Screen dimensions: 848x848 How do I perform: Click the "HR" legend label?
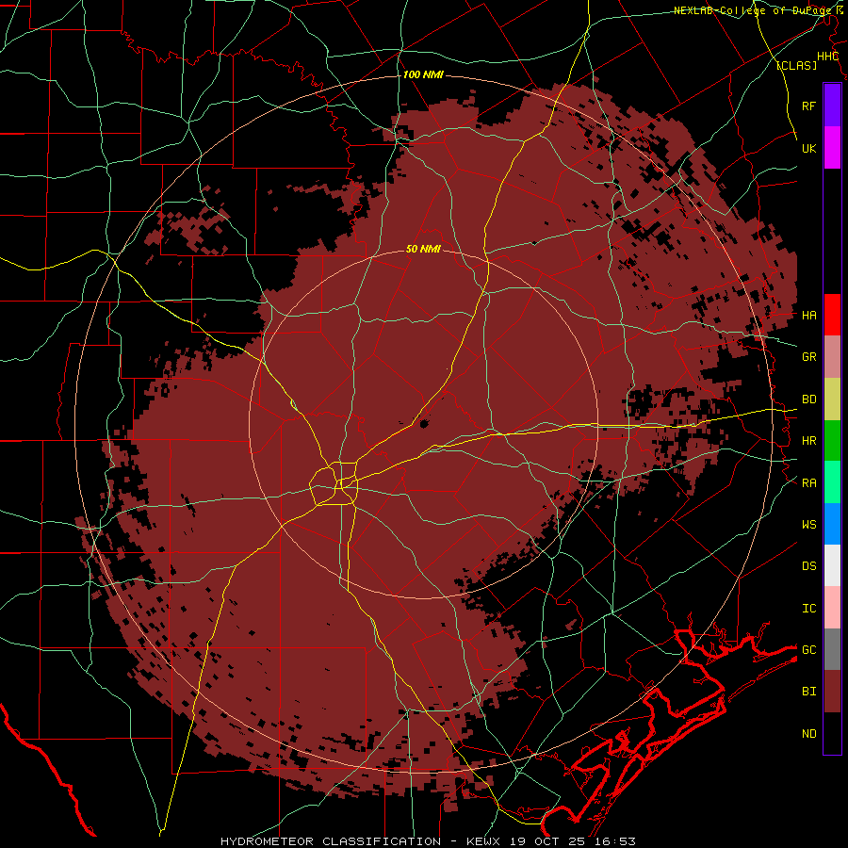point(808,441)
